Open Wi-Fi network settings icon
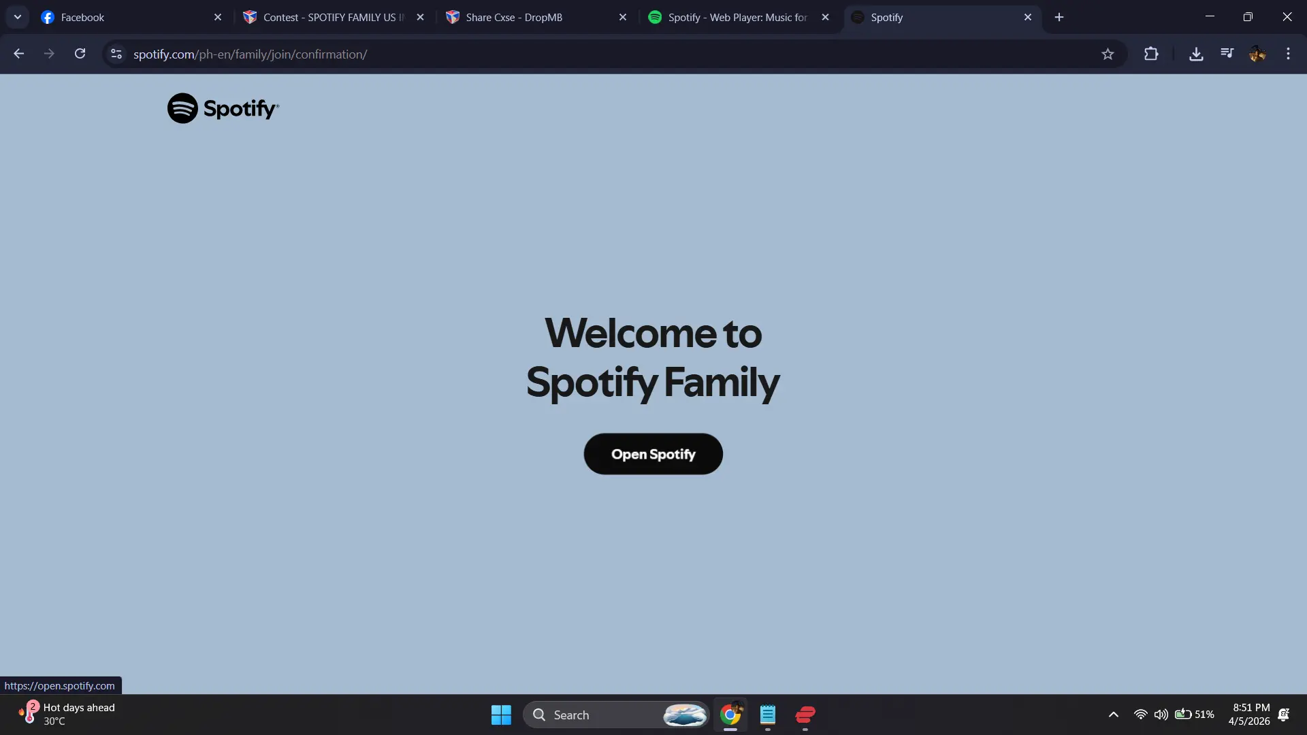1307x735 pixels. tap(1141, 715)
